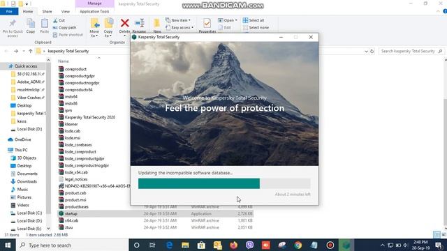Close the Kaspersky Total Security installer

click(311, 37)
